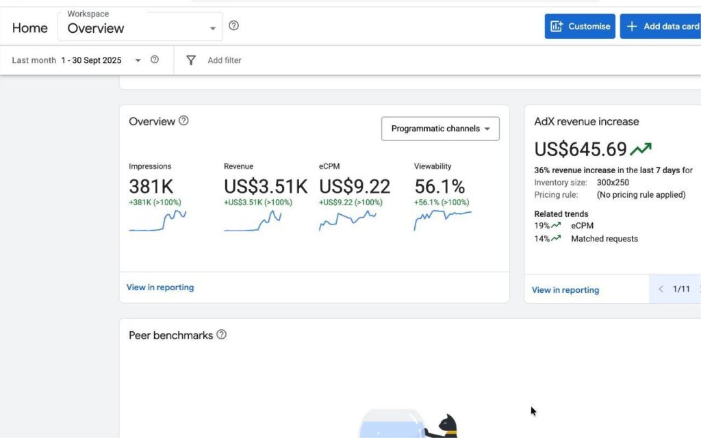701x438 pixels.
Task: Click the filter funnel icon
Action: tap(191, 60)
